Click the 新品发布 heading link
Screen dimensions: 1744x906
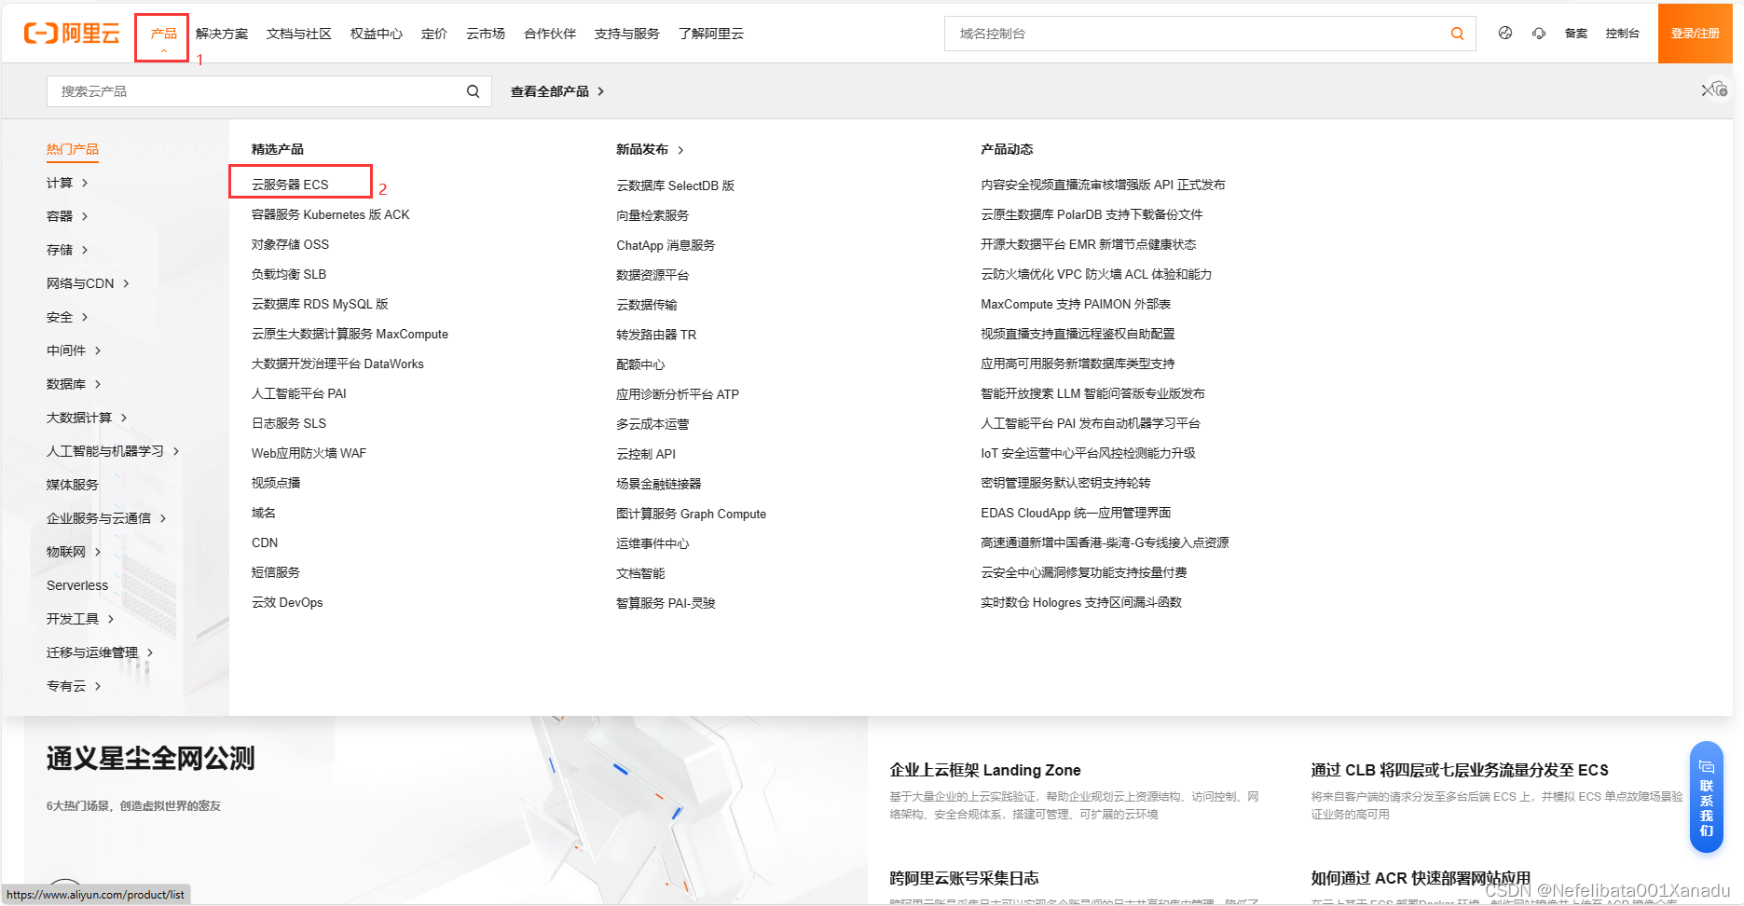coord(650,149)
